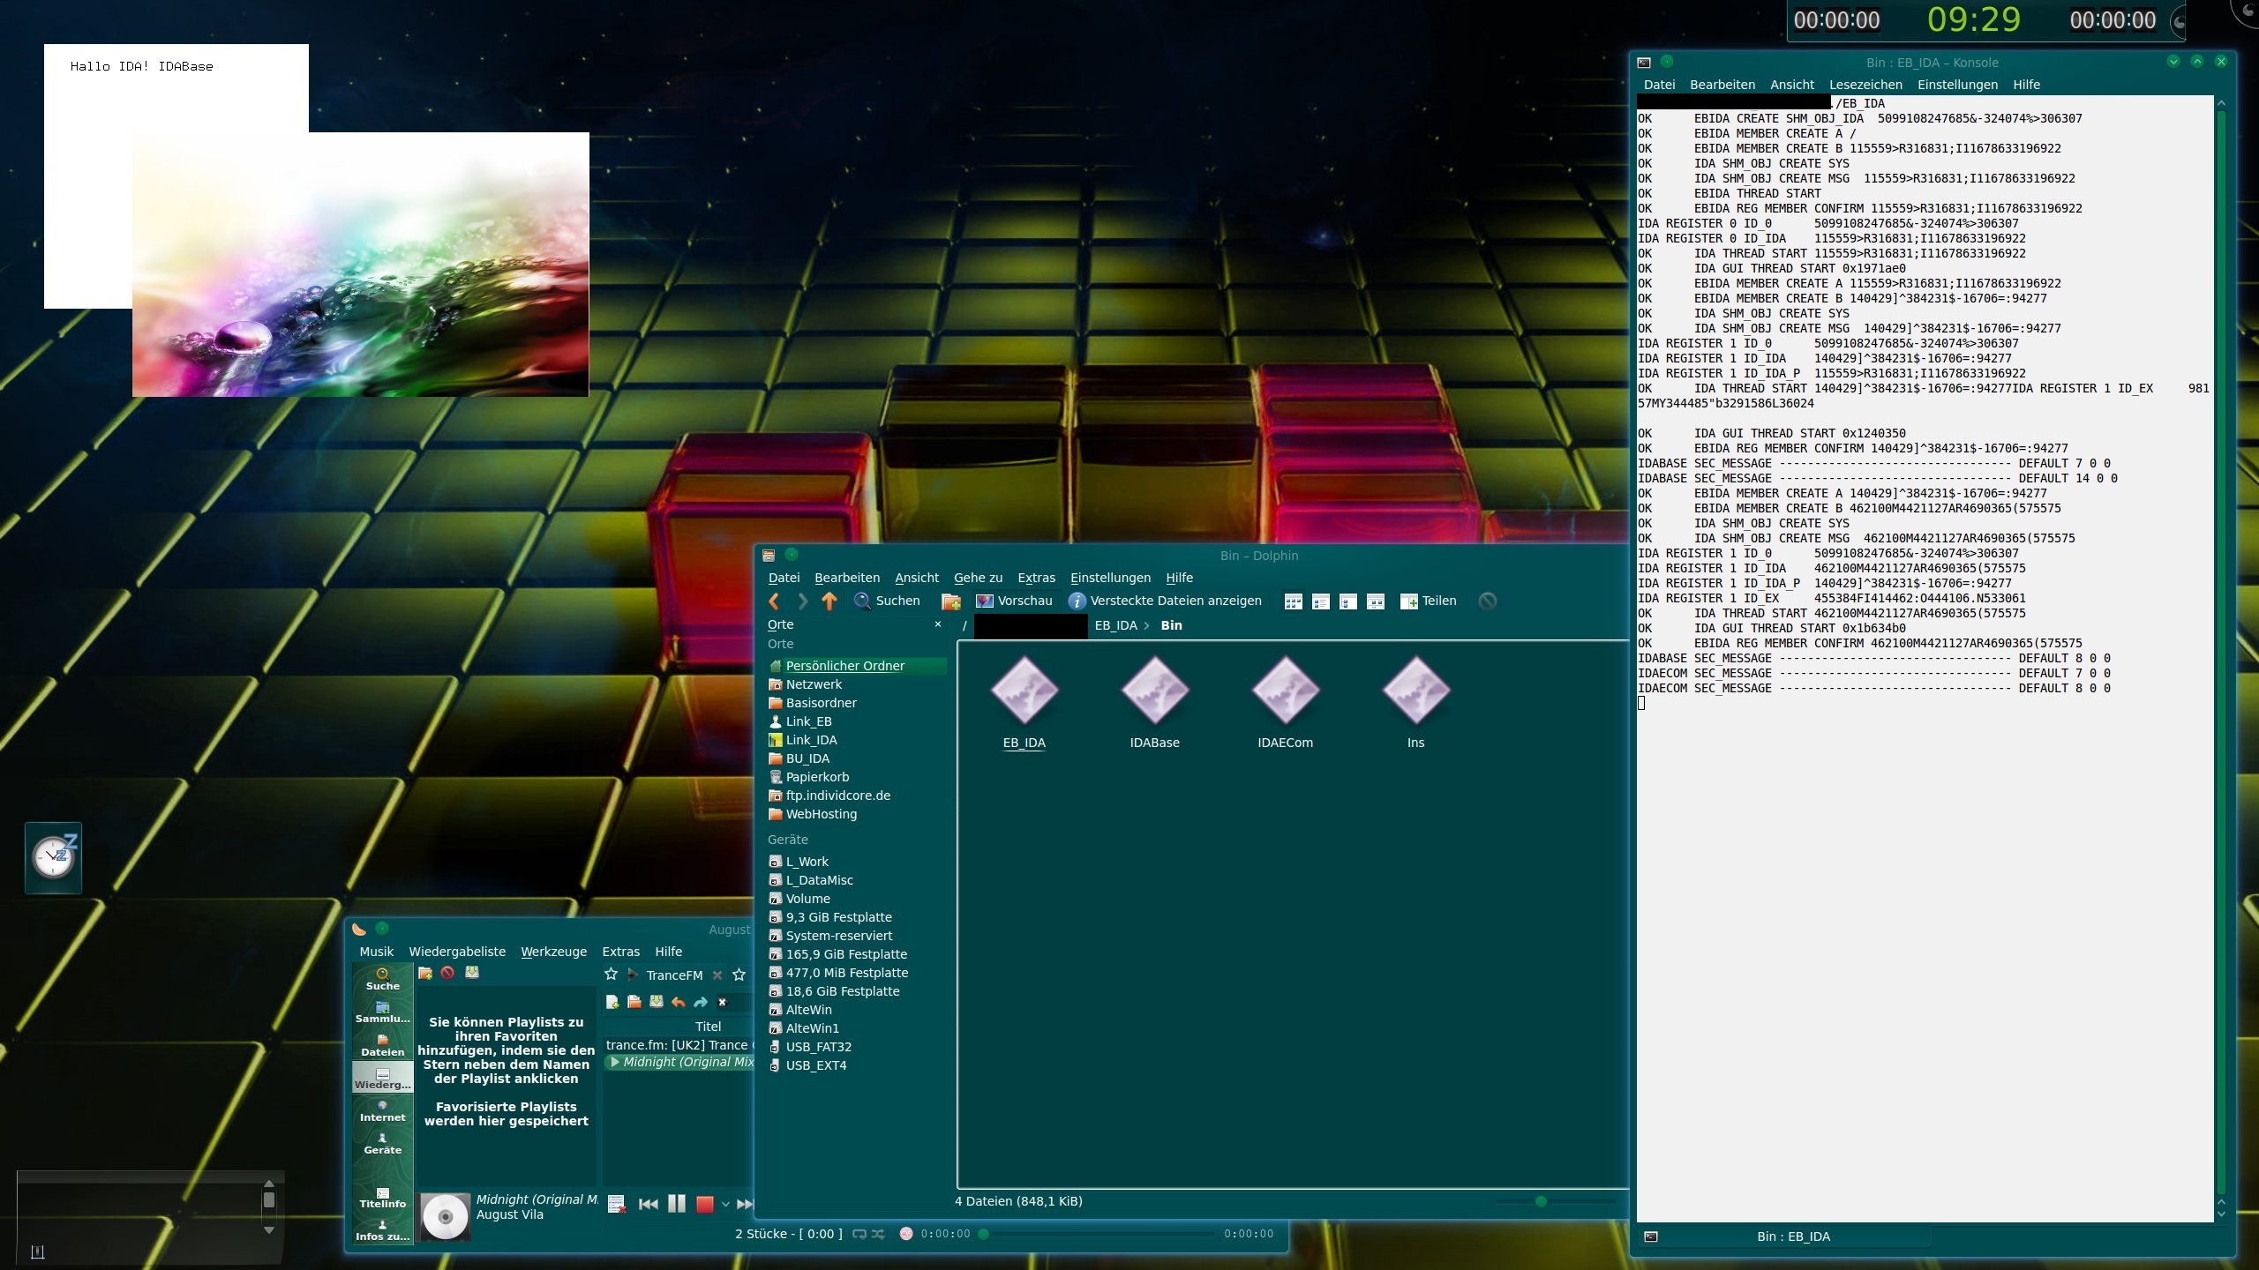Expand breadcrumb chevron after EB_IDA

(1146, 625)
